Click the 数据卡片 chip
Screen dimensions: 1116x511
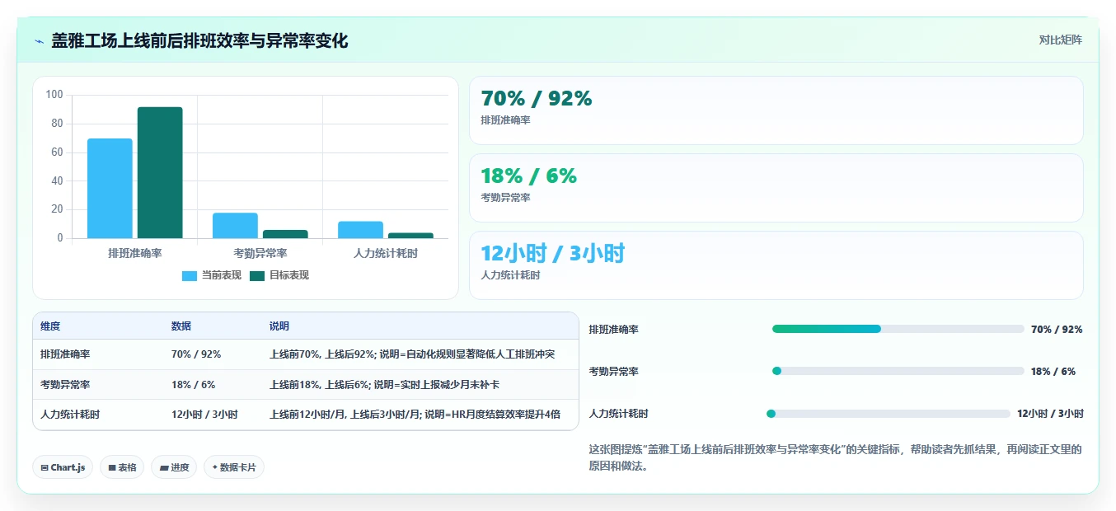tap(234, 467)
